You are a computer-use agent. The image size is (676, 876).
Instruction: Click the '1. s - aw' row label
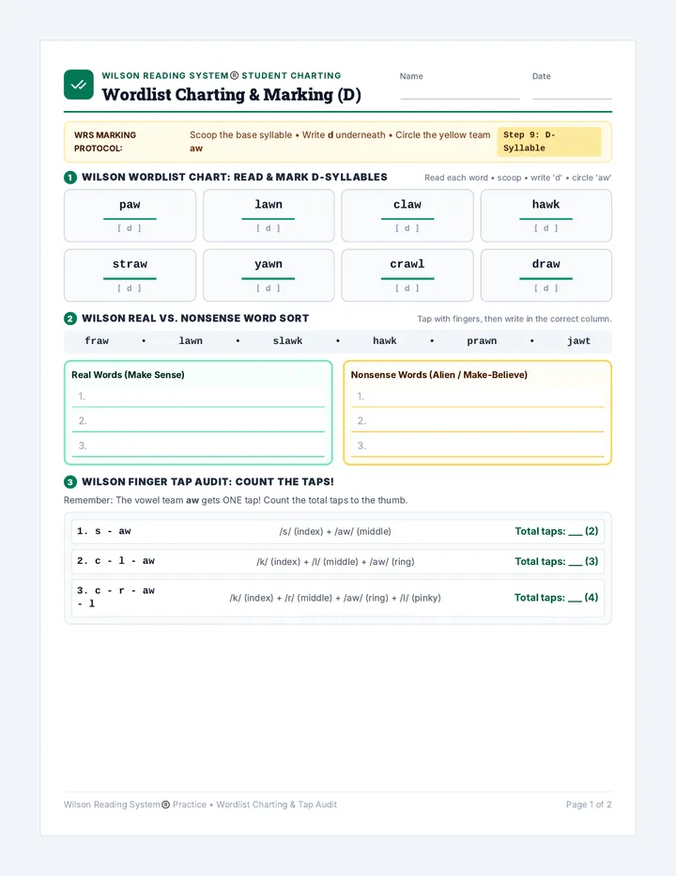pos(104,531)
